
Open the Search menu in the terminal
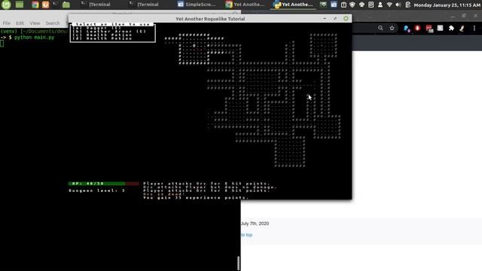point(53,23)
